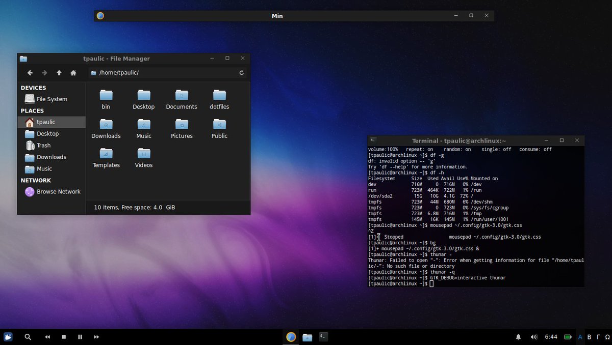Select Music in the Places sidebar

point(52,169)
